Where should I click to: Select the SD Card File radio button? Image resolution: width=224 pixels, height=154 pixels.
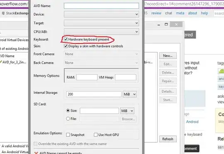[68, 119]
